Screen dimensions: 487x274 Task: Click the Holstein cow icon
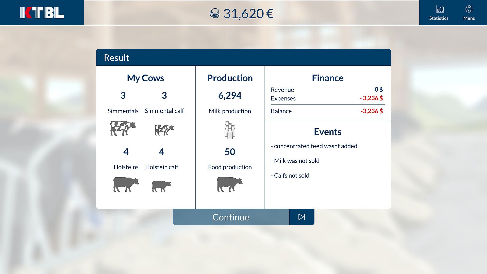126,184
